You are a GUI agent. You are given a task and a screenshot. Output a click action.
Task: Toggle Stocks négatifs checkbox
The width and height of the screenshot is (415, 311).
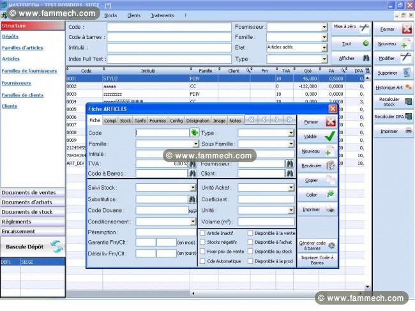[x=202, y=242]
